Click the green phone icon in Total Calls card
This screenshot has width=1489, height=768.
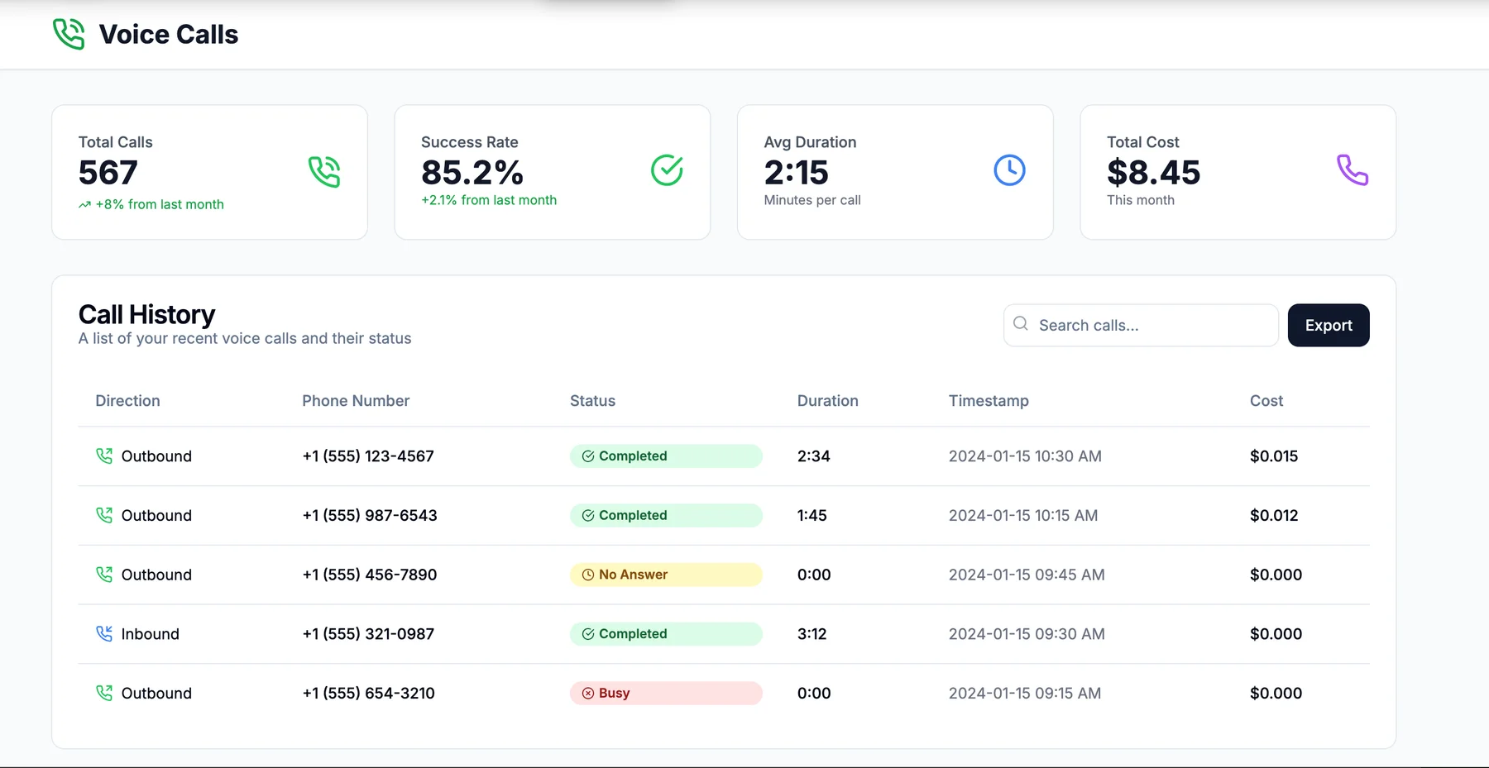(324, 172)
